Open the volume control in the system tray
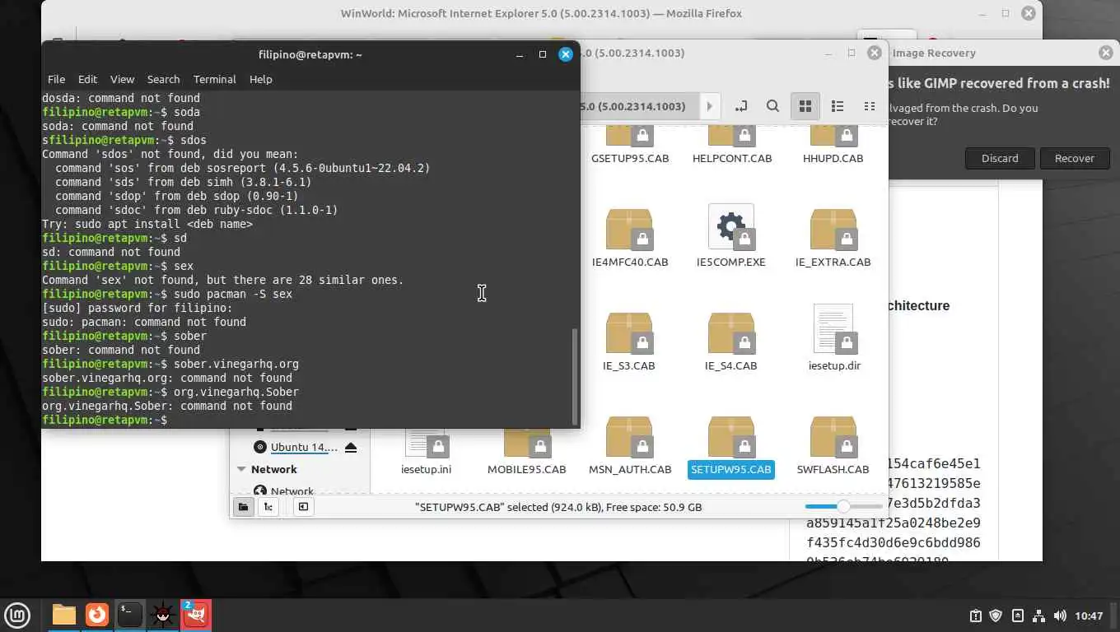The image size is (1120, 632). click(1059, 616)
